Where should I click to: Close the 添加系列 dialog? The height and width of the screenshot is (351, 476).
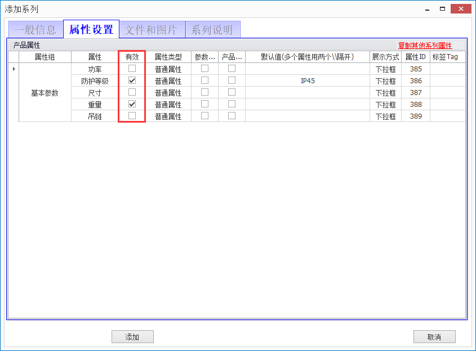click(461, 9)
